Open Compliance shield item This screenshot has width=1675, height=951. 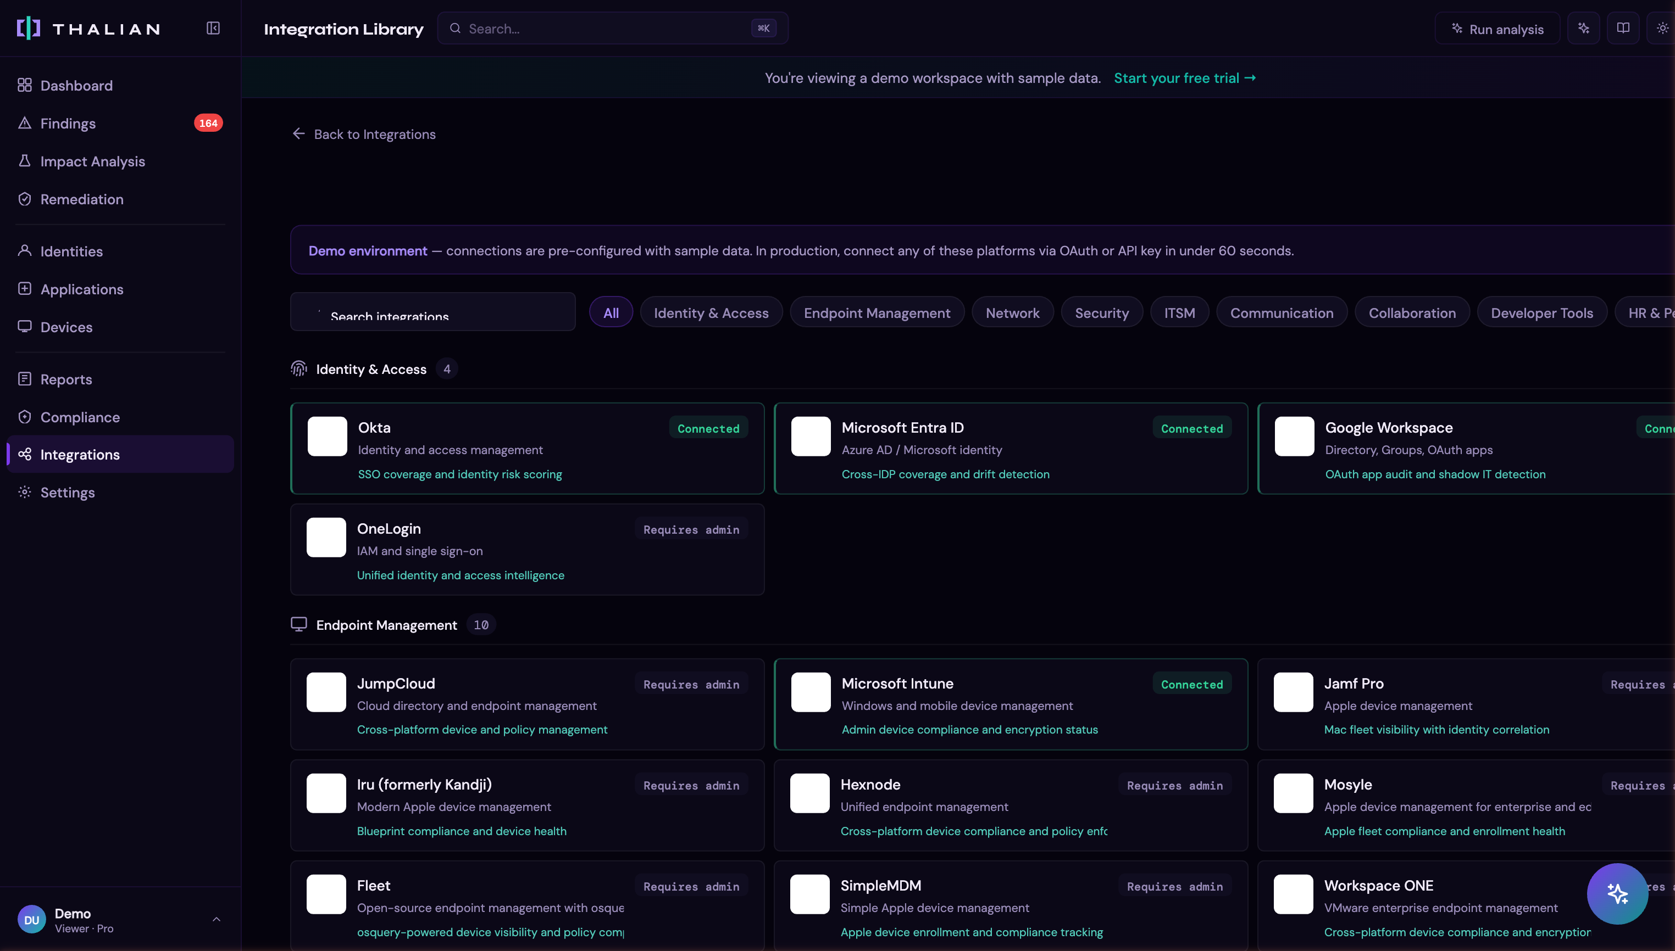(80, 417)
